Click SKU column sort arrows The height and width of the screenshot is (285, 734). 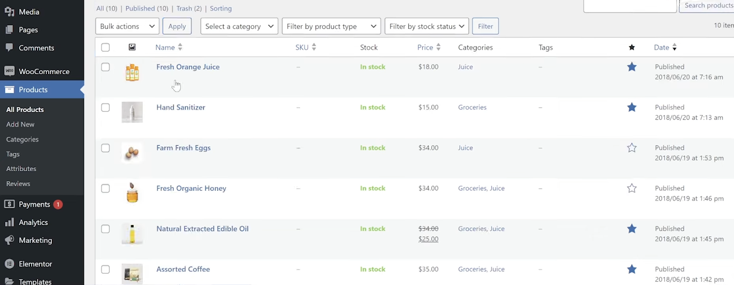[314, 47]
